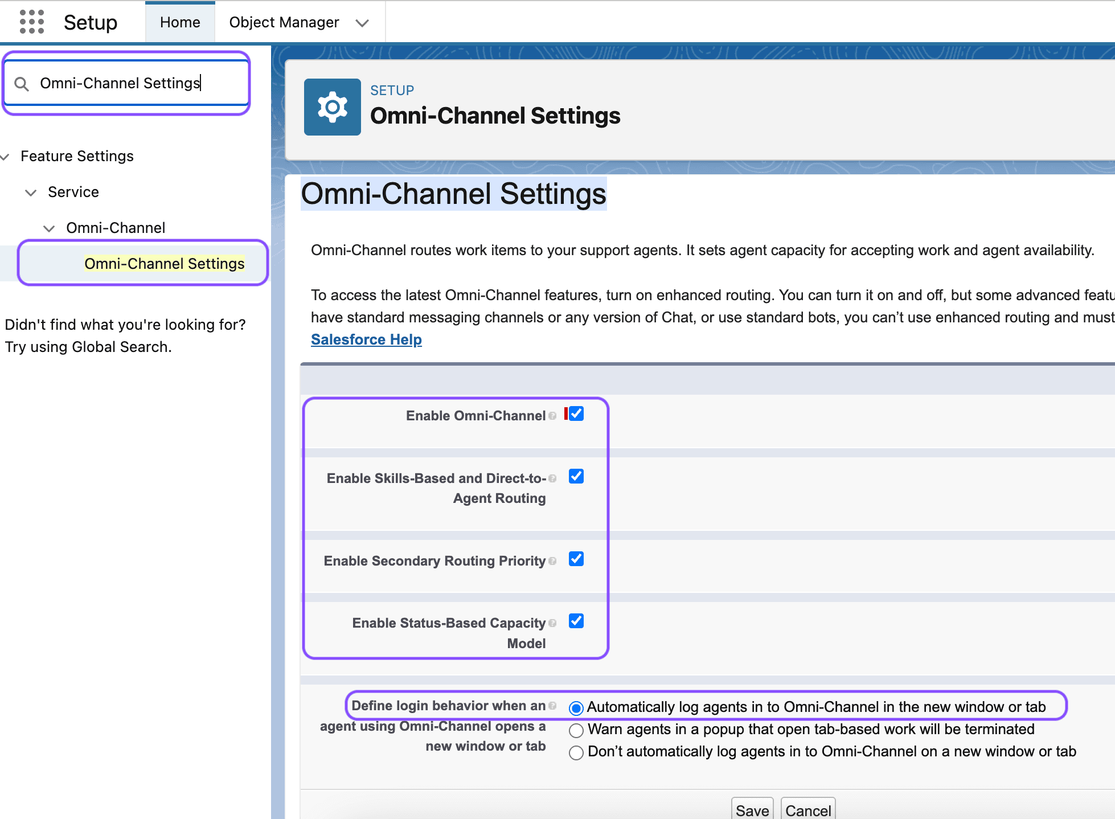Click the help icon near Enable Status-Based Capacity Model
The width and height of the screenshot is (1115, 819).
[553, 623]
